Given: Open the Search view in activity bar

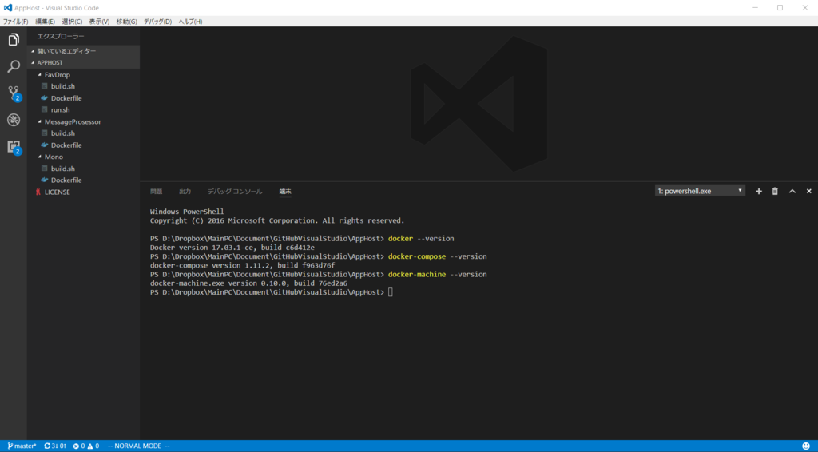Looking at the screenshot, I should point(14,66).
